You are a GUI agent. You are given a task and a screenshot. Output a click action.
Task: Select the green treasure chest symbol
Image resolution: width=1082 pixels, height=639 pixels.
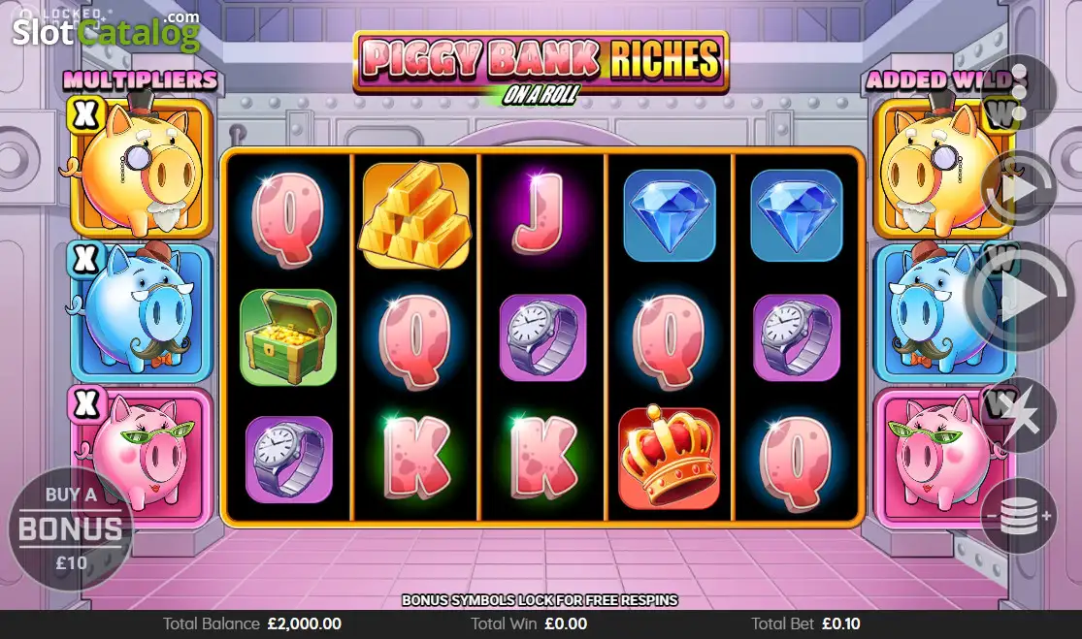[x=288, y=337]
